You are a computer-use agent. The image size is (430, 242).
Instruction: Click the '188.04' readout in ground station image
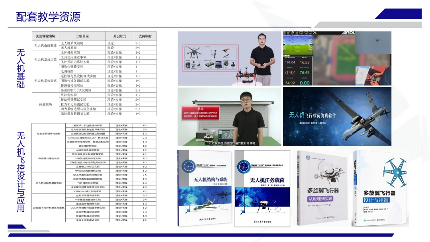(x=290, y=62)
